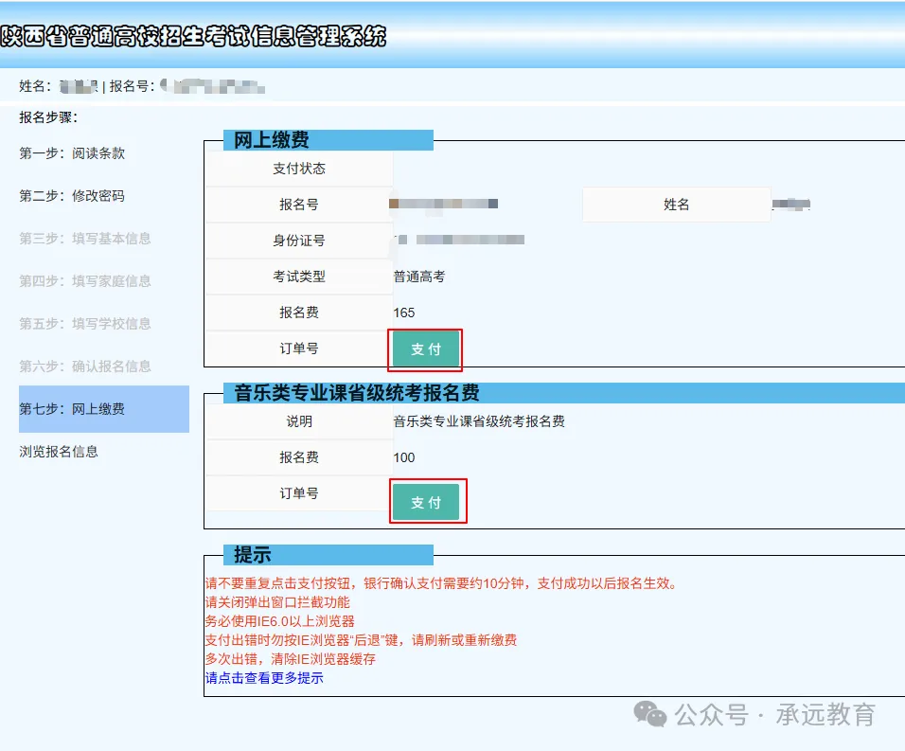Screen dimensions: 905x751
Task: Click 说明 label cell
Action: [x=299, y=421]
